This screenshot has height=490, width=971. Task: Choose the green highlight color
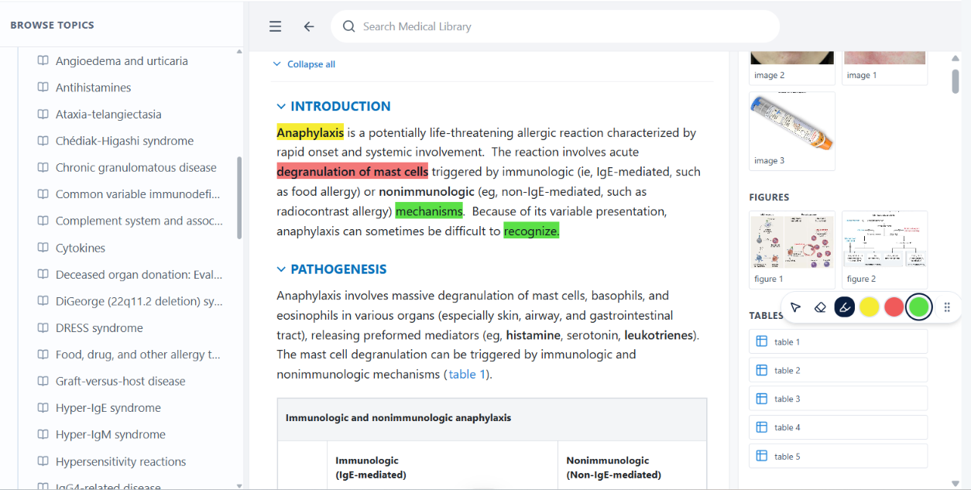click(919, 307)
